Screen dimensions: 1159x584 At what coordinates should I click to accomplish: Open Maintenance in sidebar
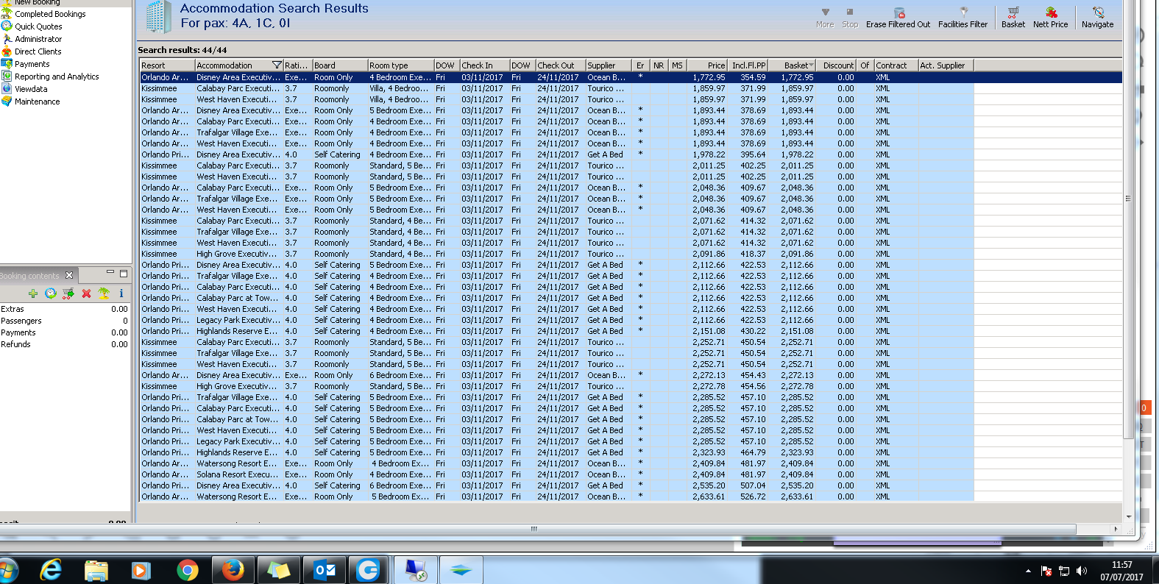38,102
